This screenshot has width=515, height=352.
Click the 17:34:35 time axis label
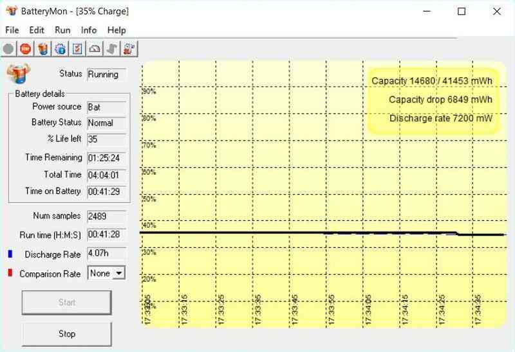click(478, 310)
